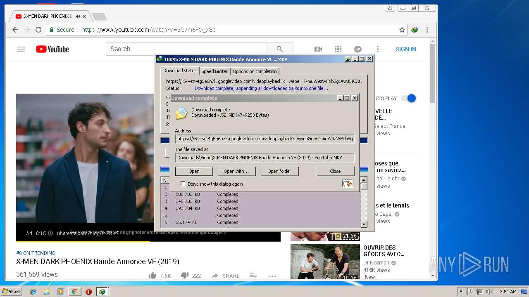This screenshot has width=529, height=297.
Task: Open the Options on completion tab
Action: coord(255,71)
